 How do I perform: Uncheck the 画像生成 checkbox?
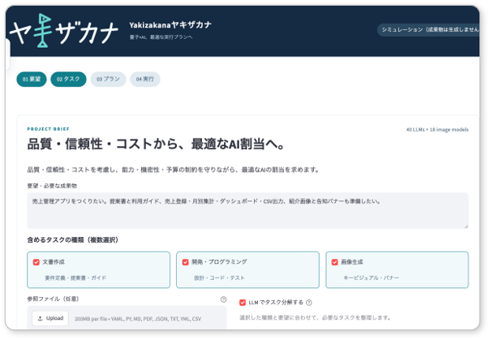pyautogui.click(x=335, y=262)
